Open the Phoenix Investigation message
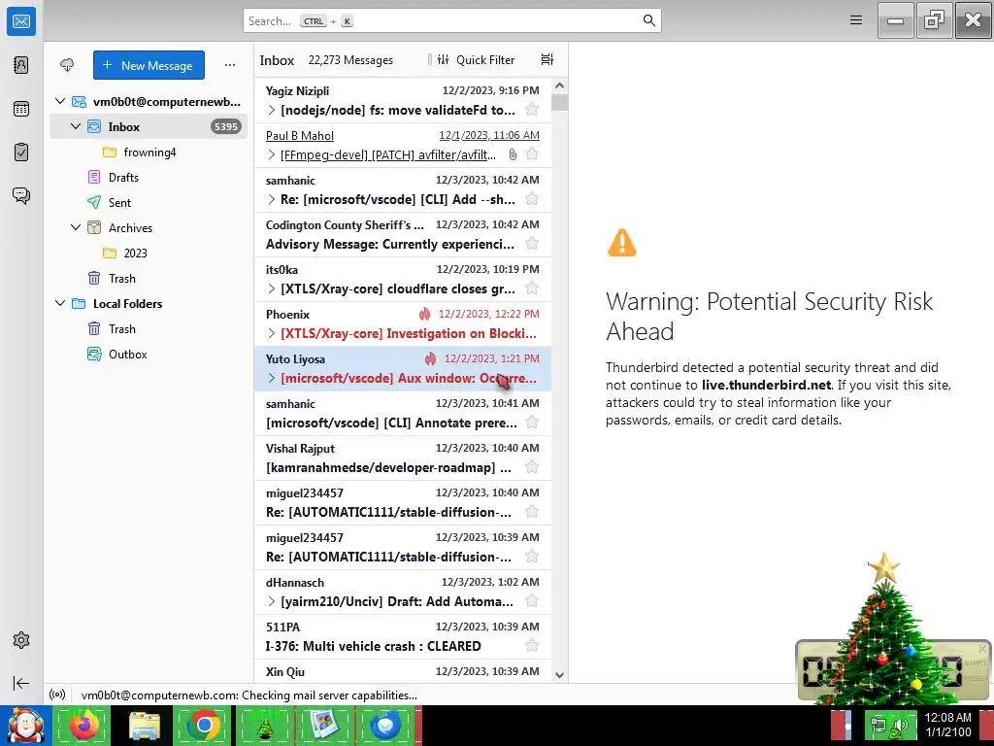The width and height of the screenshot is (994, 746). (403, 323)
